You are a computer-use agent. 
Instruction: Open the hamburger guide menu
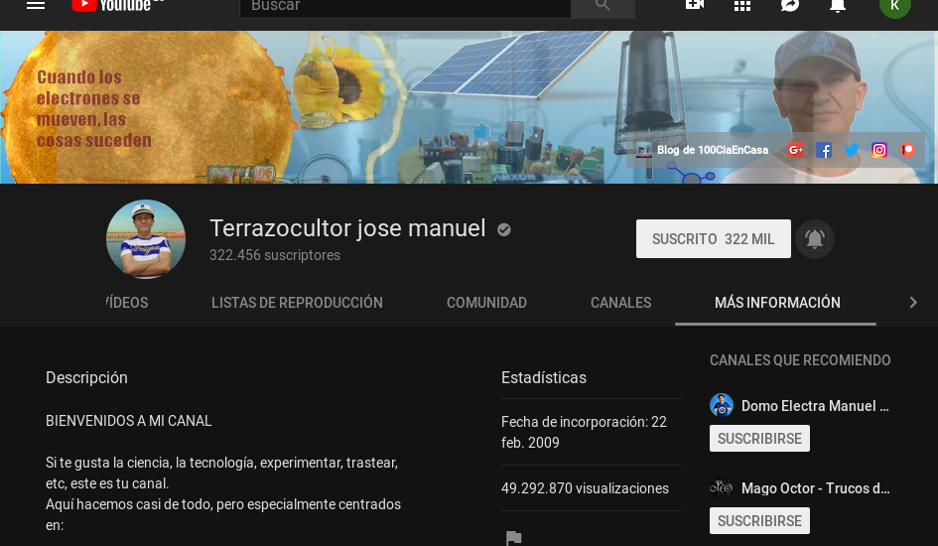(36, 5)
